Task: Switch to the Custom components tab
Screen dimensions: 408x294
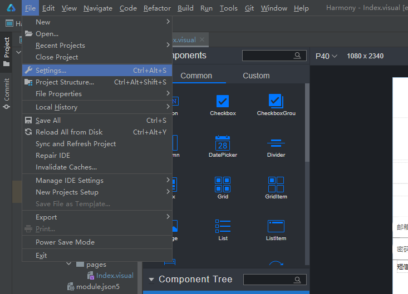Action: click(256, 76)
